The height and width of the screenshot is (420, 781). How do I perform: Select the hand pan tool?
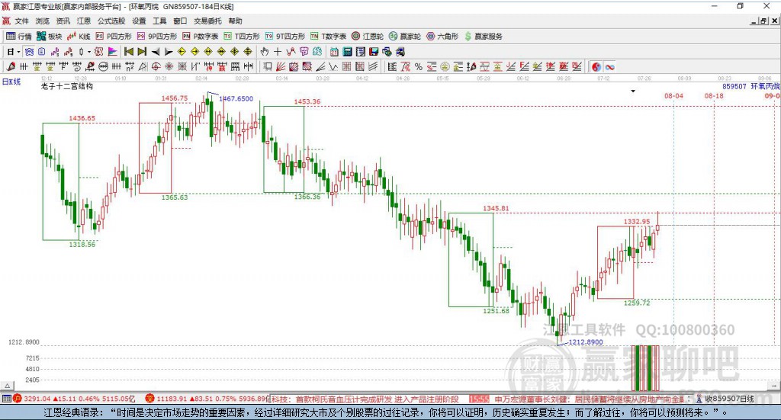click(265, 52)
